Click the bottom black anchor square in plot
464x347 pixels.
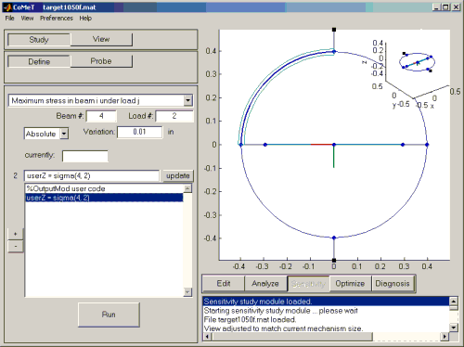point(334,261)
